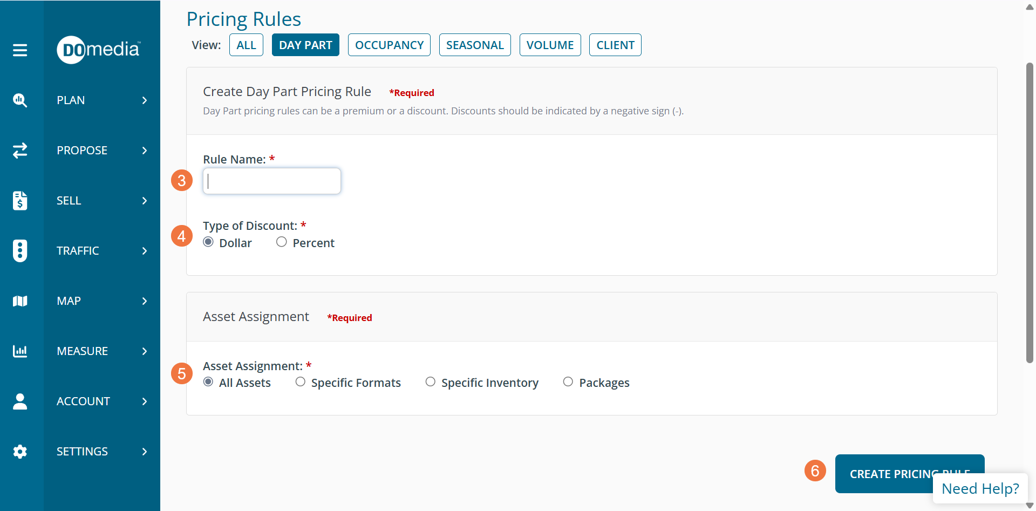The width and height of the screenshot is (1036, 511).
Task: Expand the PLAN menu chevron
Action: coord(144,100)
